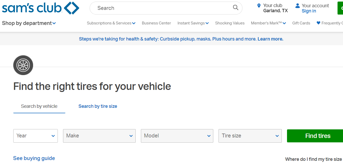Expand the Tire size dropdown
Image resolution: width=343 pixels, height=166 pixels.
coord(250,136)
